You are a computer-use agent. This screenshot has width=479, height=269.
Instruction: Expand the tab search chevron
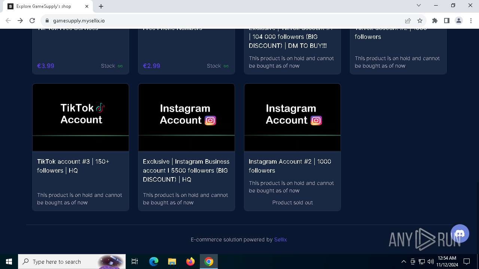pos(419,5)
